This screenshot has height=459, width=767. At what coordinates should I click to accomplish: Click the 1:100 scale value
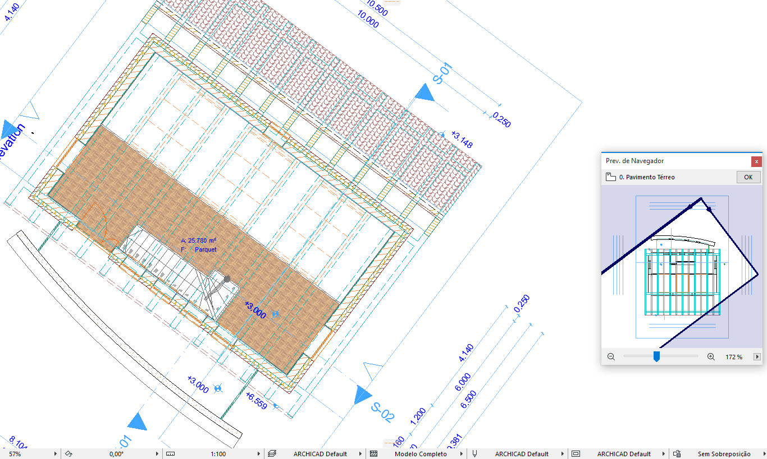click(x=218, y=454)
